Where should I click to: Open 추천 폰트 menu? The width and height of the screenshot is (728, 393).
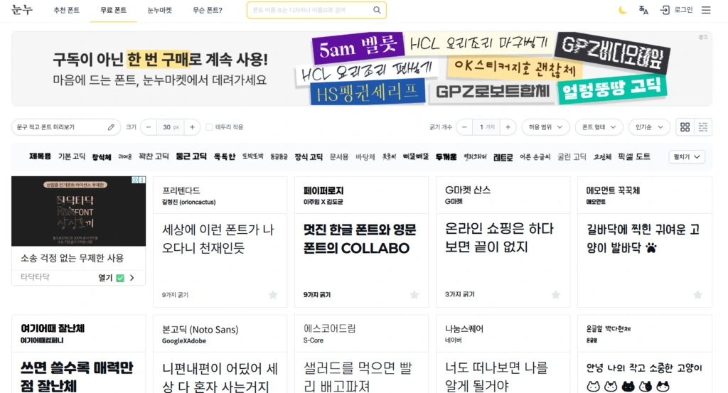[x=66, y=10]
